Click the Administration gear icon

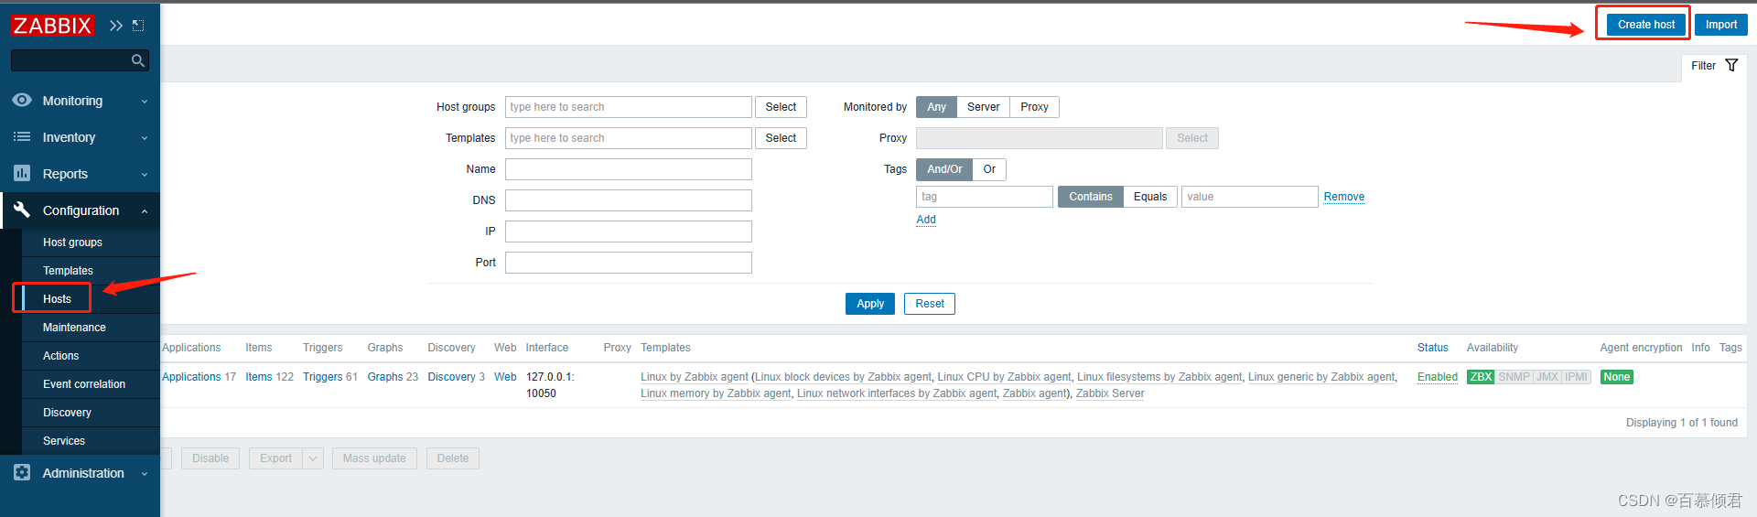coord(22,472)
